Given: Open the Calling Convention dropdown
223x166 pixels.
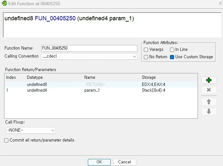Looking at the screenshot, I should pyautogui.click(x=89, y=56).
